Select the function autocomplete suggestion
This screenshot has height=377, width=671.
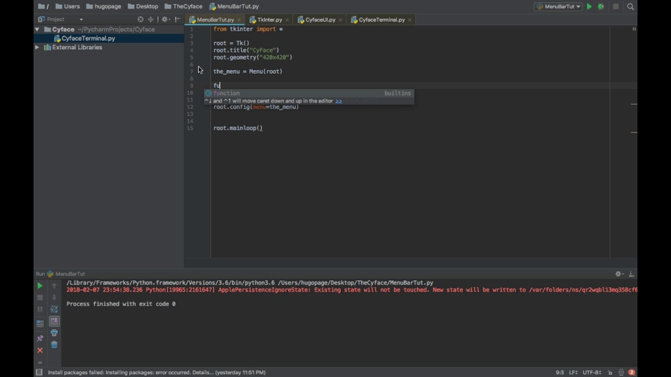tap(226, 93)
